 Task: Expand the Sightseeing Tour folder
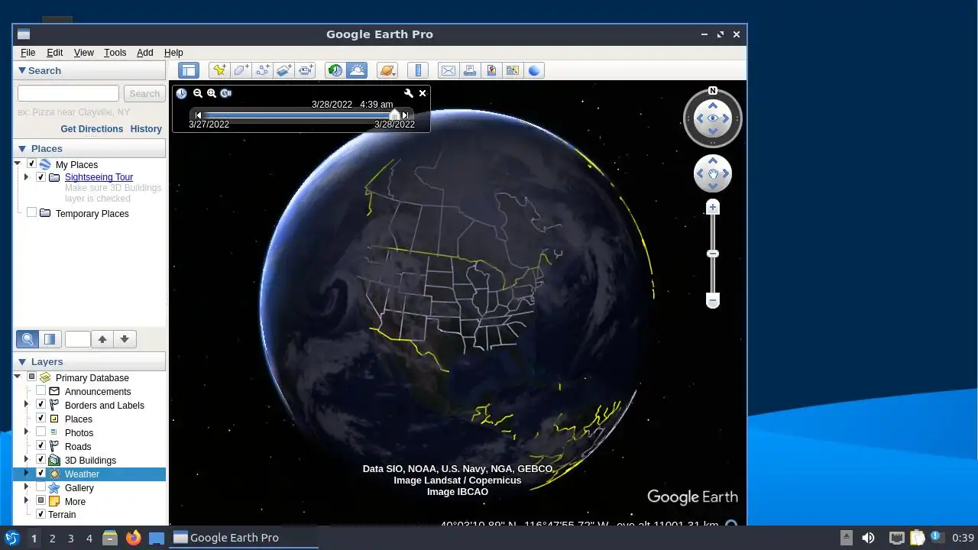point(27,177)
